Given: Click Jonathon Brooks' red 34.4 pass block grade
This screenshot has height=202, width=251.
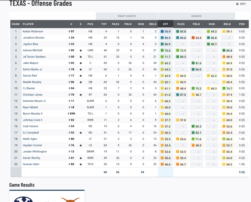Looking at the screenshot, I should [193, 38].
